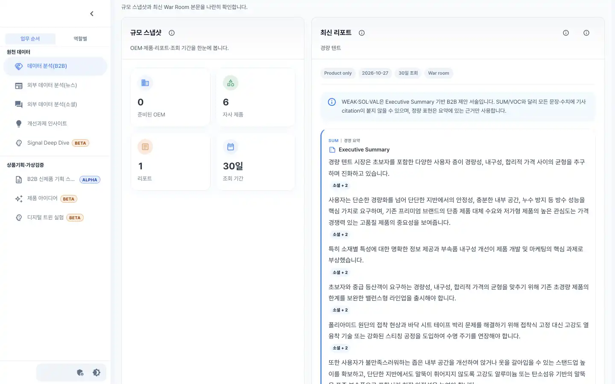Click the lightbulb icon for insights

[19, 124]
